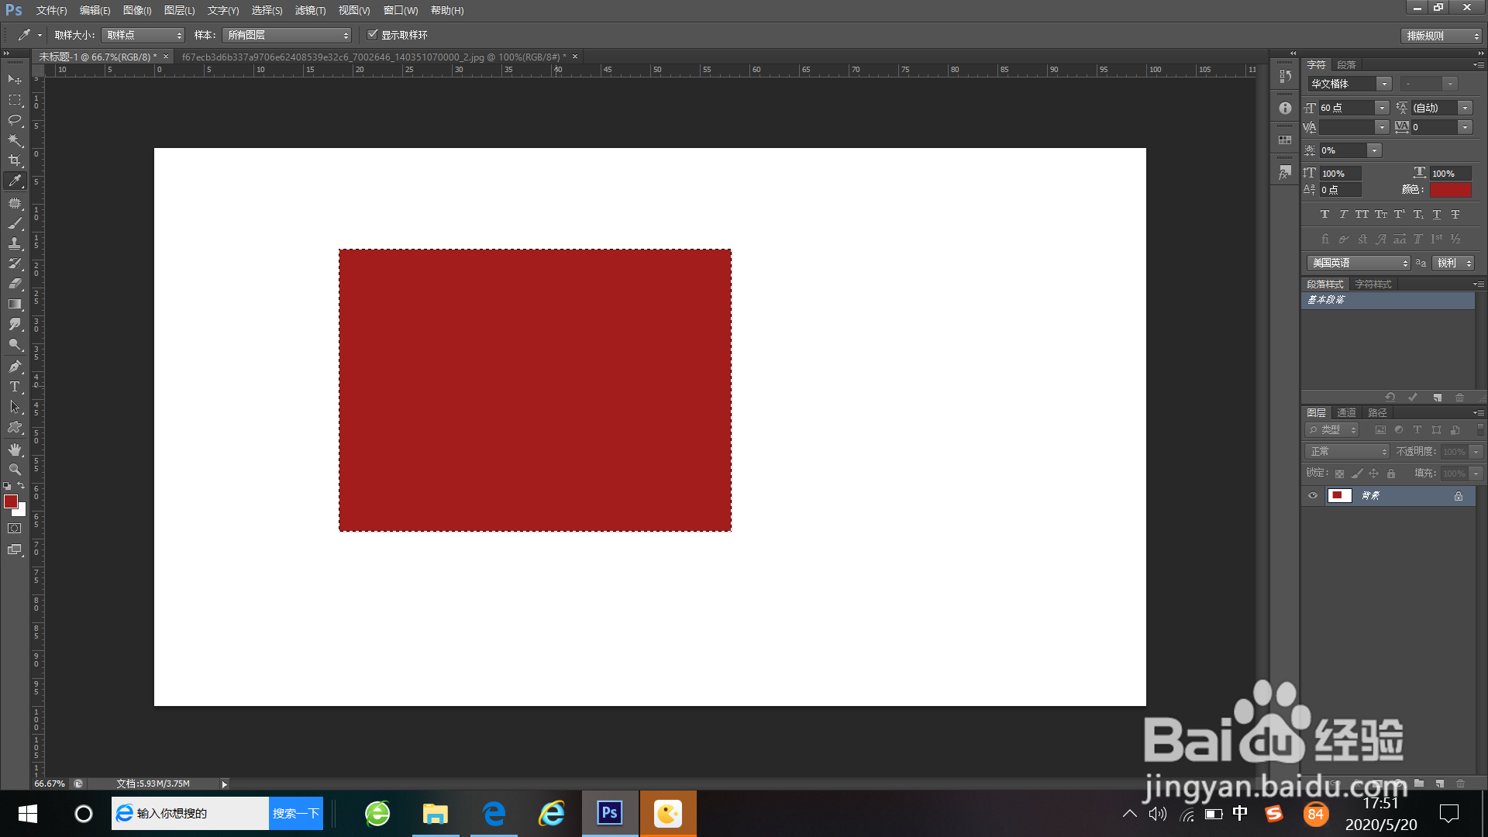
Task: Open the 取样大小 dropdown
Action: coord(144,36)
